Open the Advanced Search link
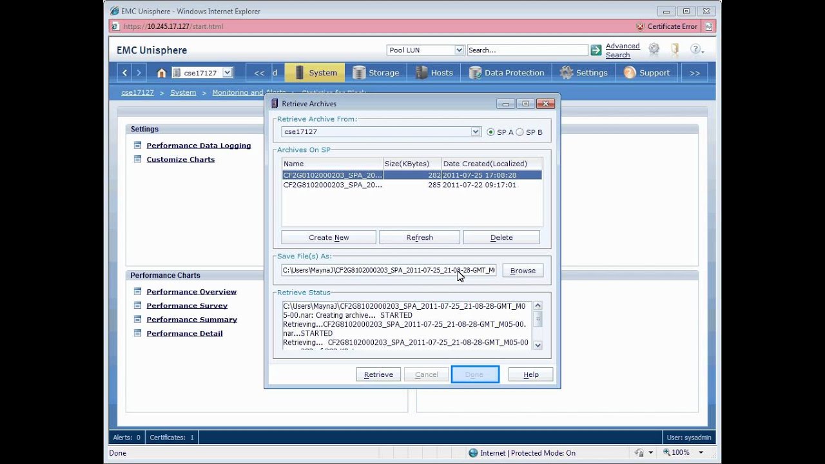The width and height of the screenshot is (825, 464). [623, 50]
